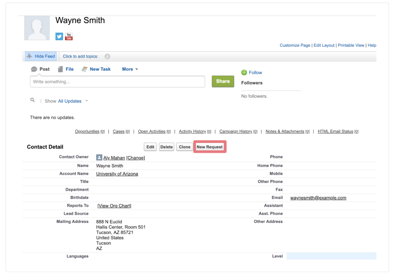Screen dimensions: 394x277
Task: Click the Share button
Action: coord(223,81)
